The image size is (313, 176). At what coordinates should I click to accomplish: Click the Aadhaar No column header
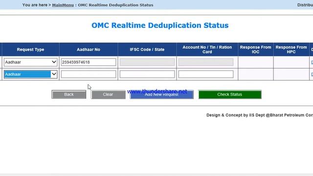(89, 49)
